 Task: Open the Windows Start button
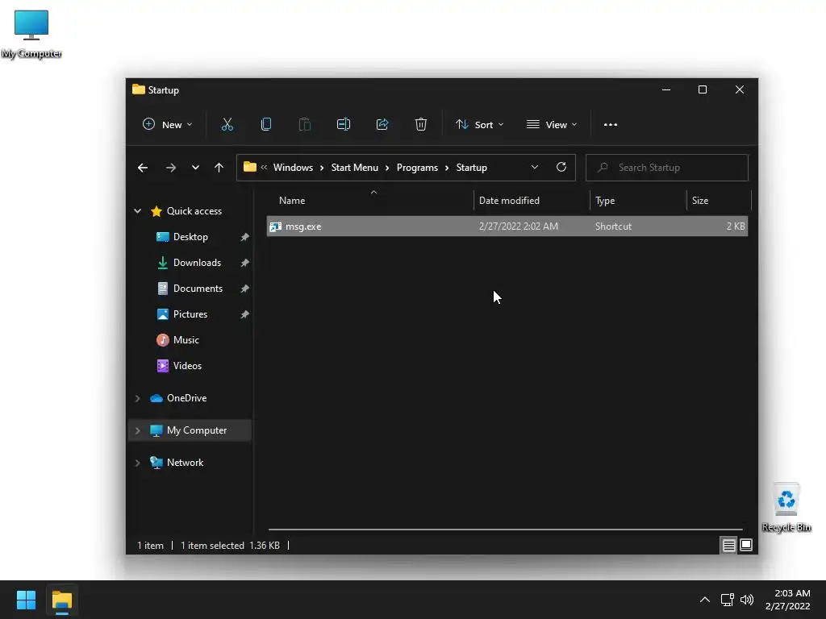[26, 600]
